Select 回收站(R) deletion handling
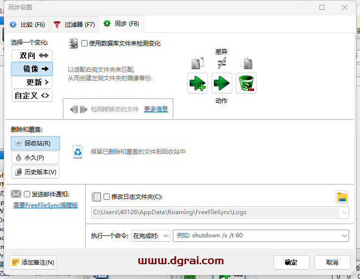This screenshot has width=360, height=279. pos(35,143)
